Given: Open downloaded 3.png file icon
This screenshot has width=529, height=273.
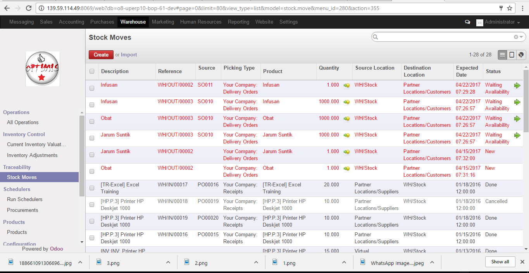Looking at the screenshot, I should (99, 262).
